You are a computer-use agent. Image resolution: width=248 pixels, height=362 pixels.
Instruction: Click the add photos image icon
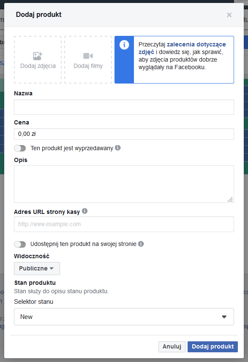tap(38, 56)
